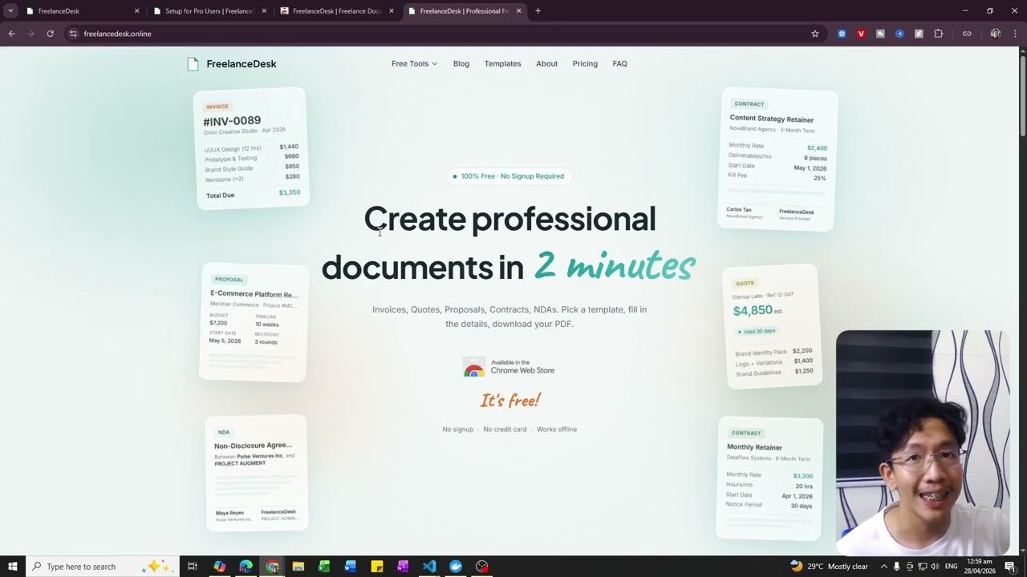1027x577 pixels.
Task: Click the Chrome Web Store badge icon
Action: (x=474, y=367)
